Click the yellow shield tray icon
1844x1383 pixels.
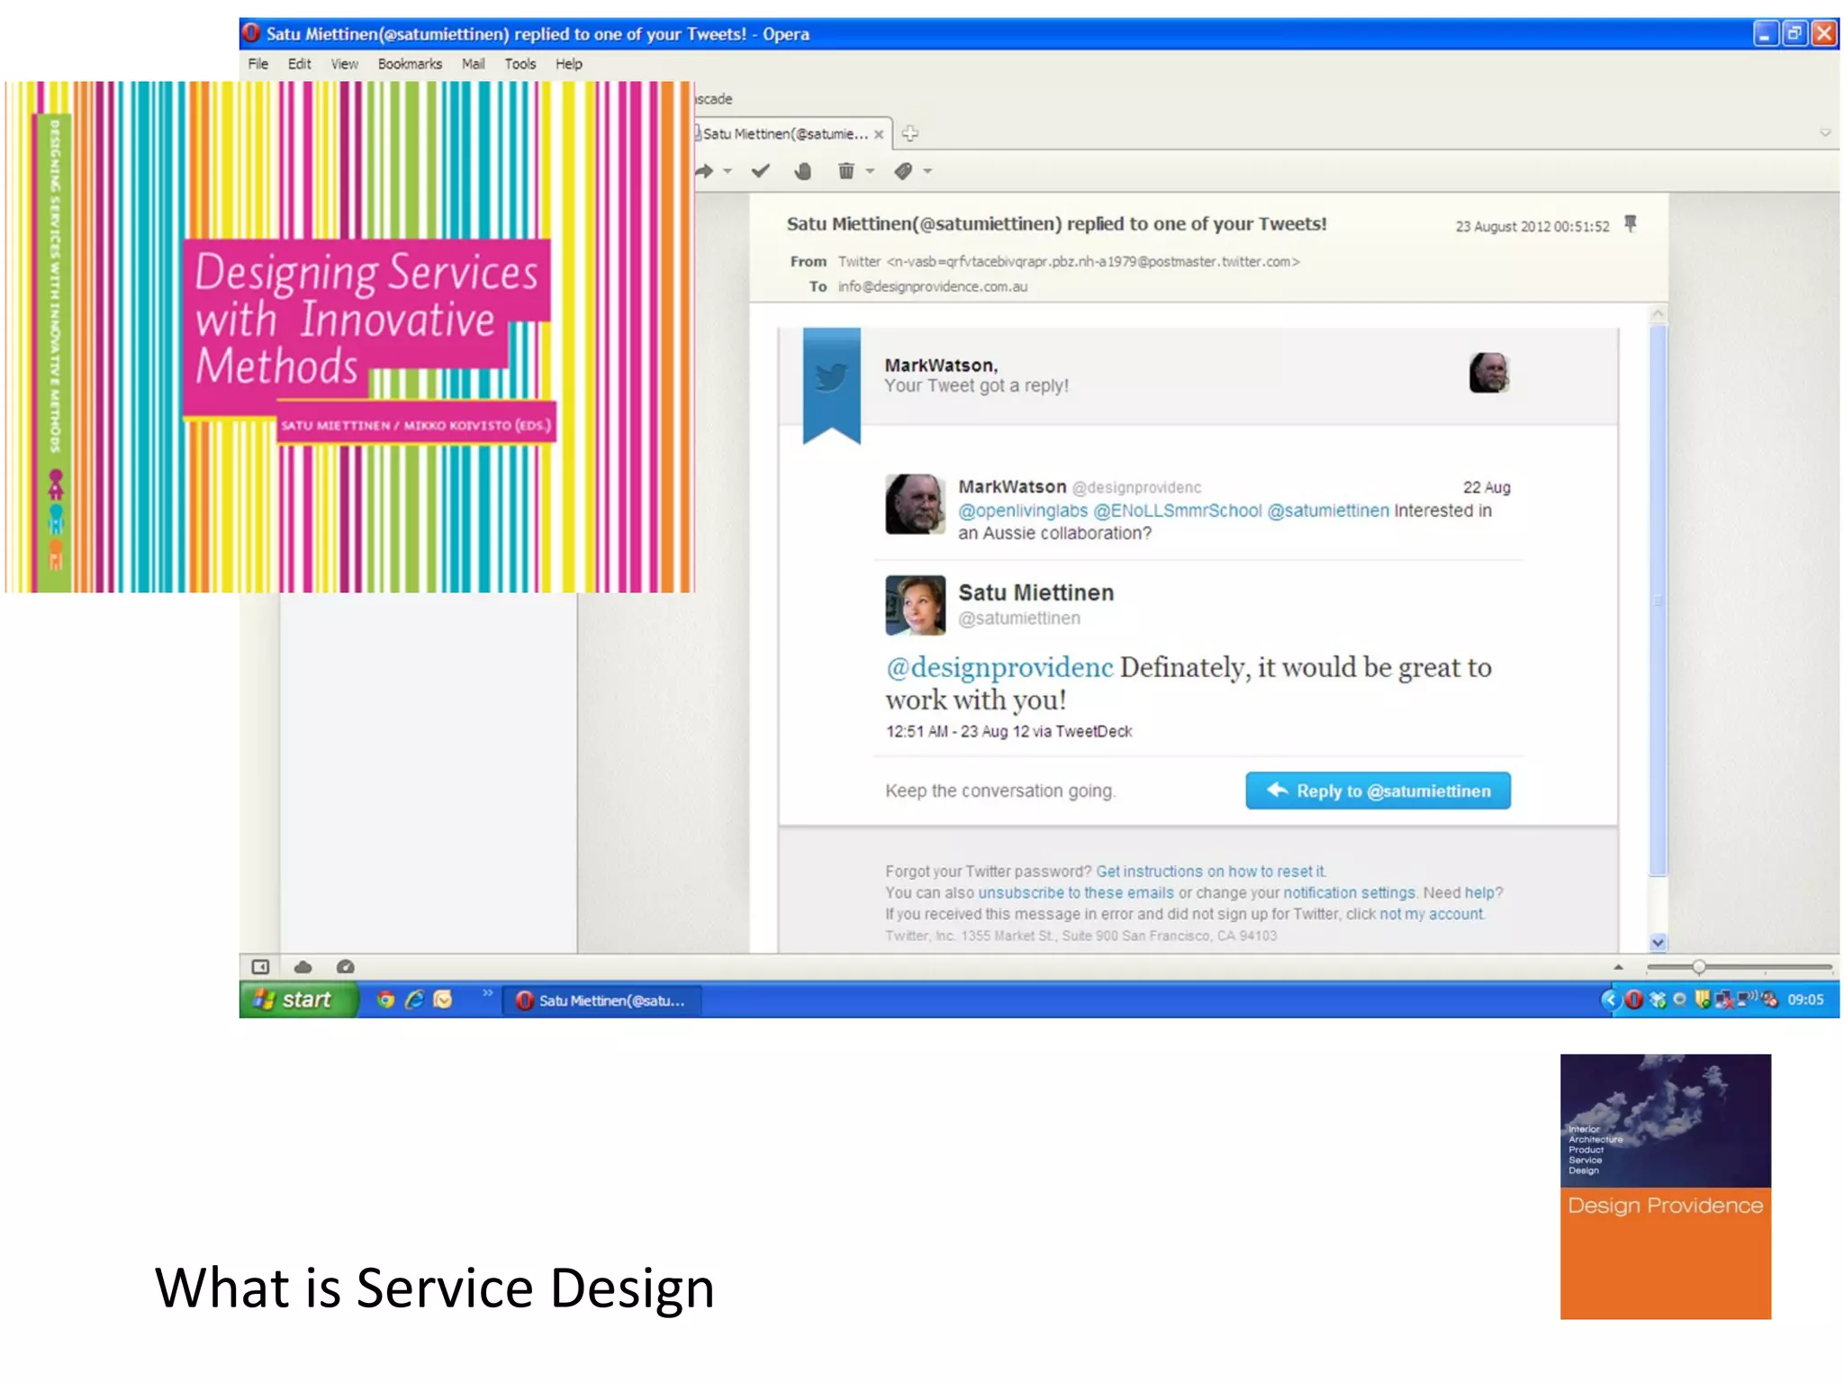[x=1702, y=999]
